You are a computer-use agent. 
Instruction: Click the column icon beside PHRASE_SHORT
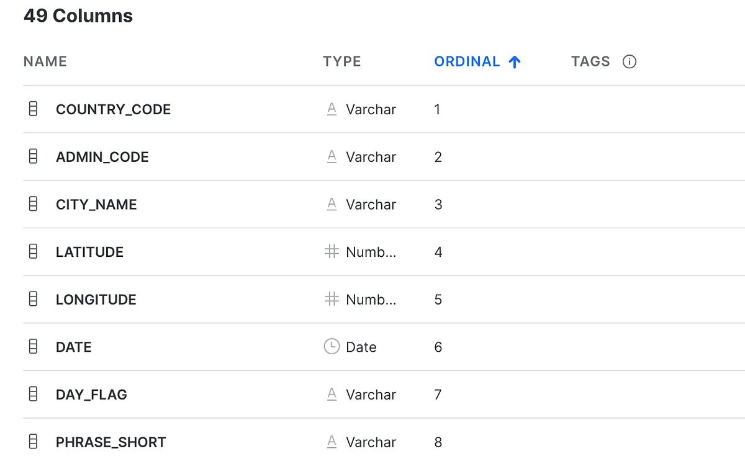tap(33, 442)
